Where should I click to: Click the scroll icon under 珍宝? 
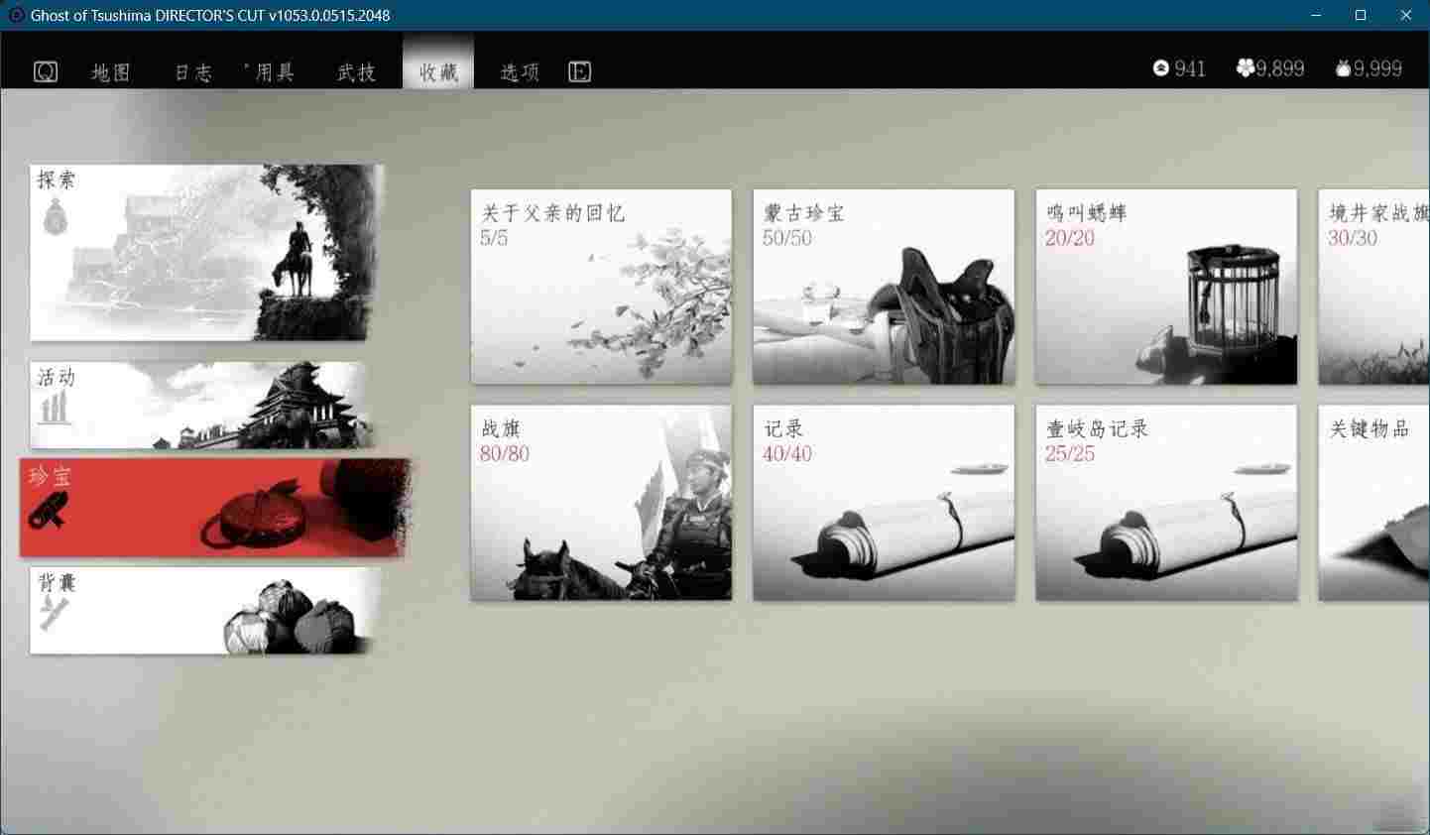click(x=47, y=511)
